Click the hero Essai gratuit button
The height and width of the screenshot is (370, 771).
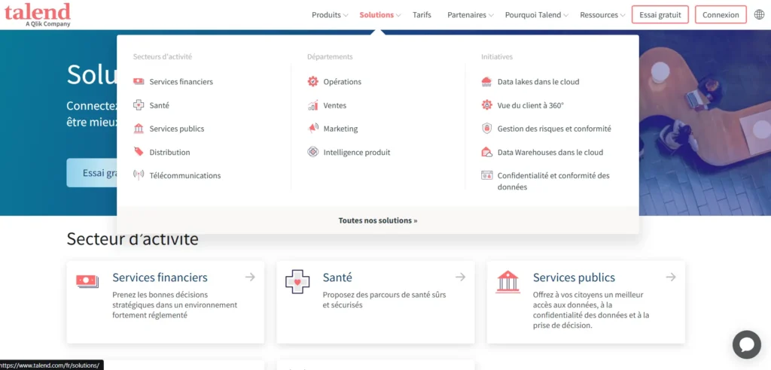[92, 172]
